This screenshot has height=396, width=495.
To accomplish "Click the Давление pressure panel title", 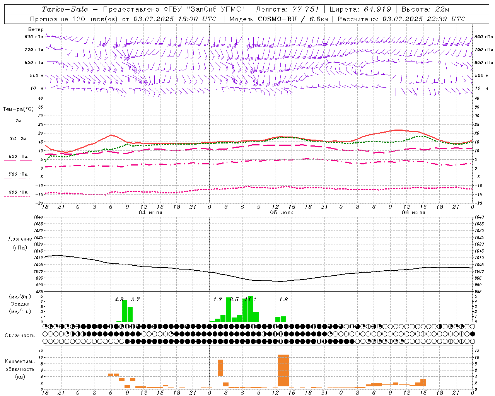I will [20, 239].
